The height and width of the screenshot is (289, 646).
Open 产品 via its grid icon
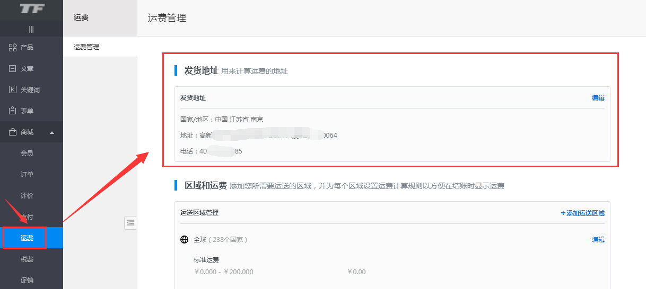13,48
